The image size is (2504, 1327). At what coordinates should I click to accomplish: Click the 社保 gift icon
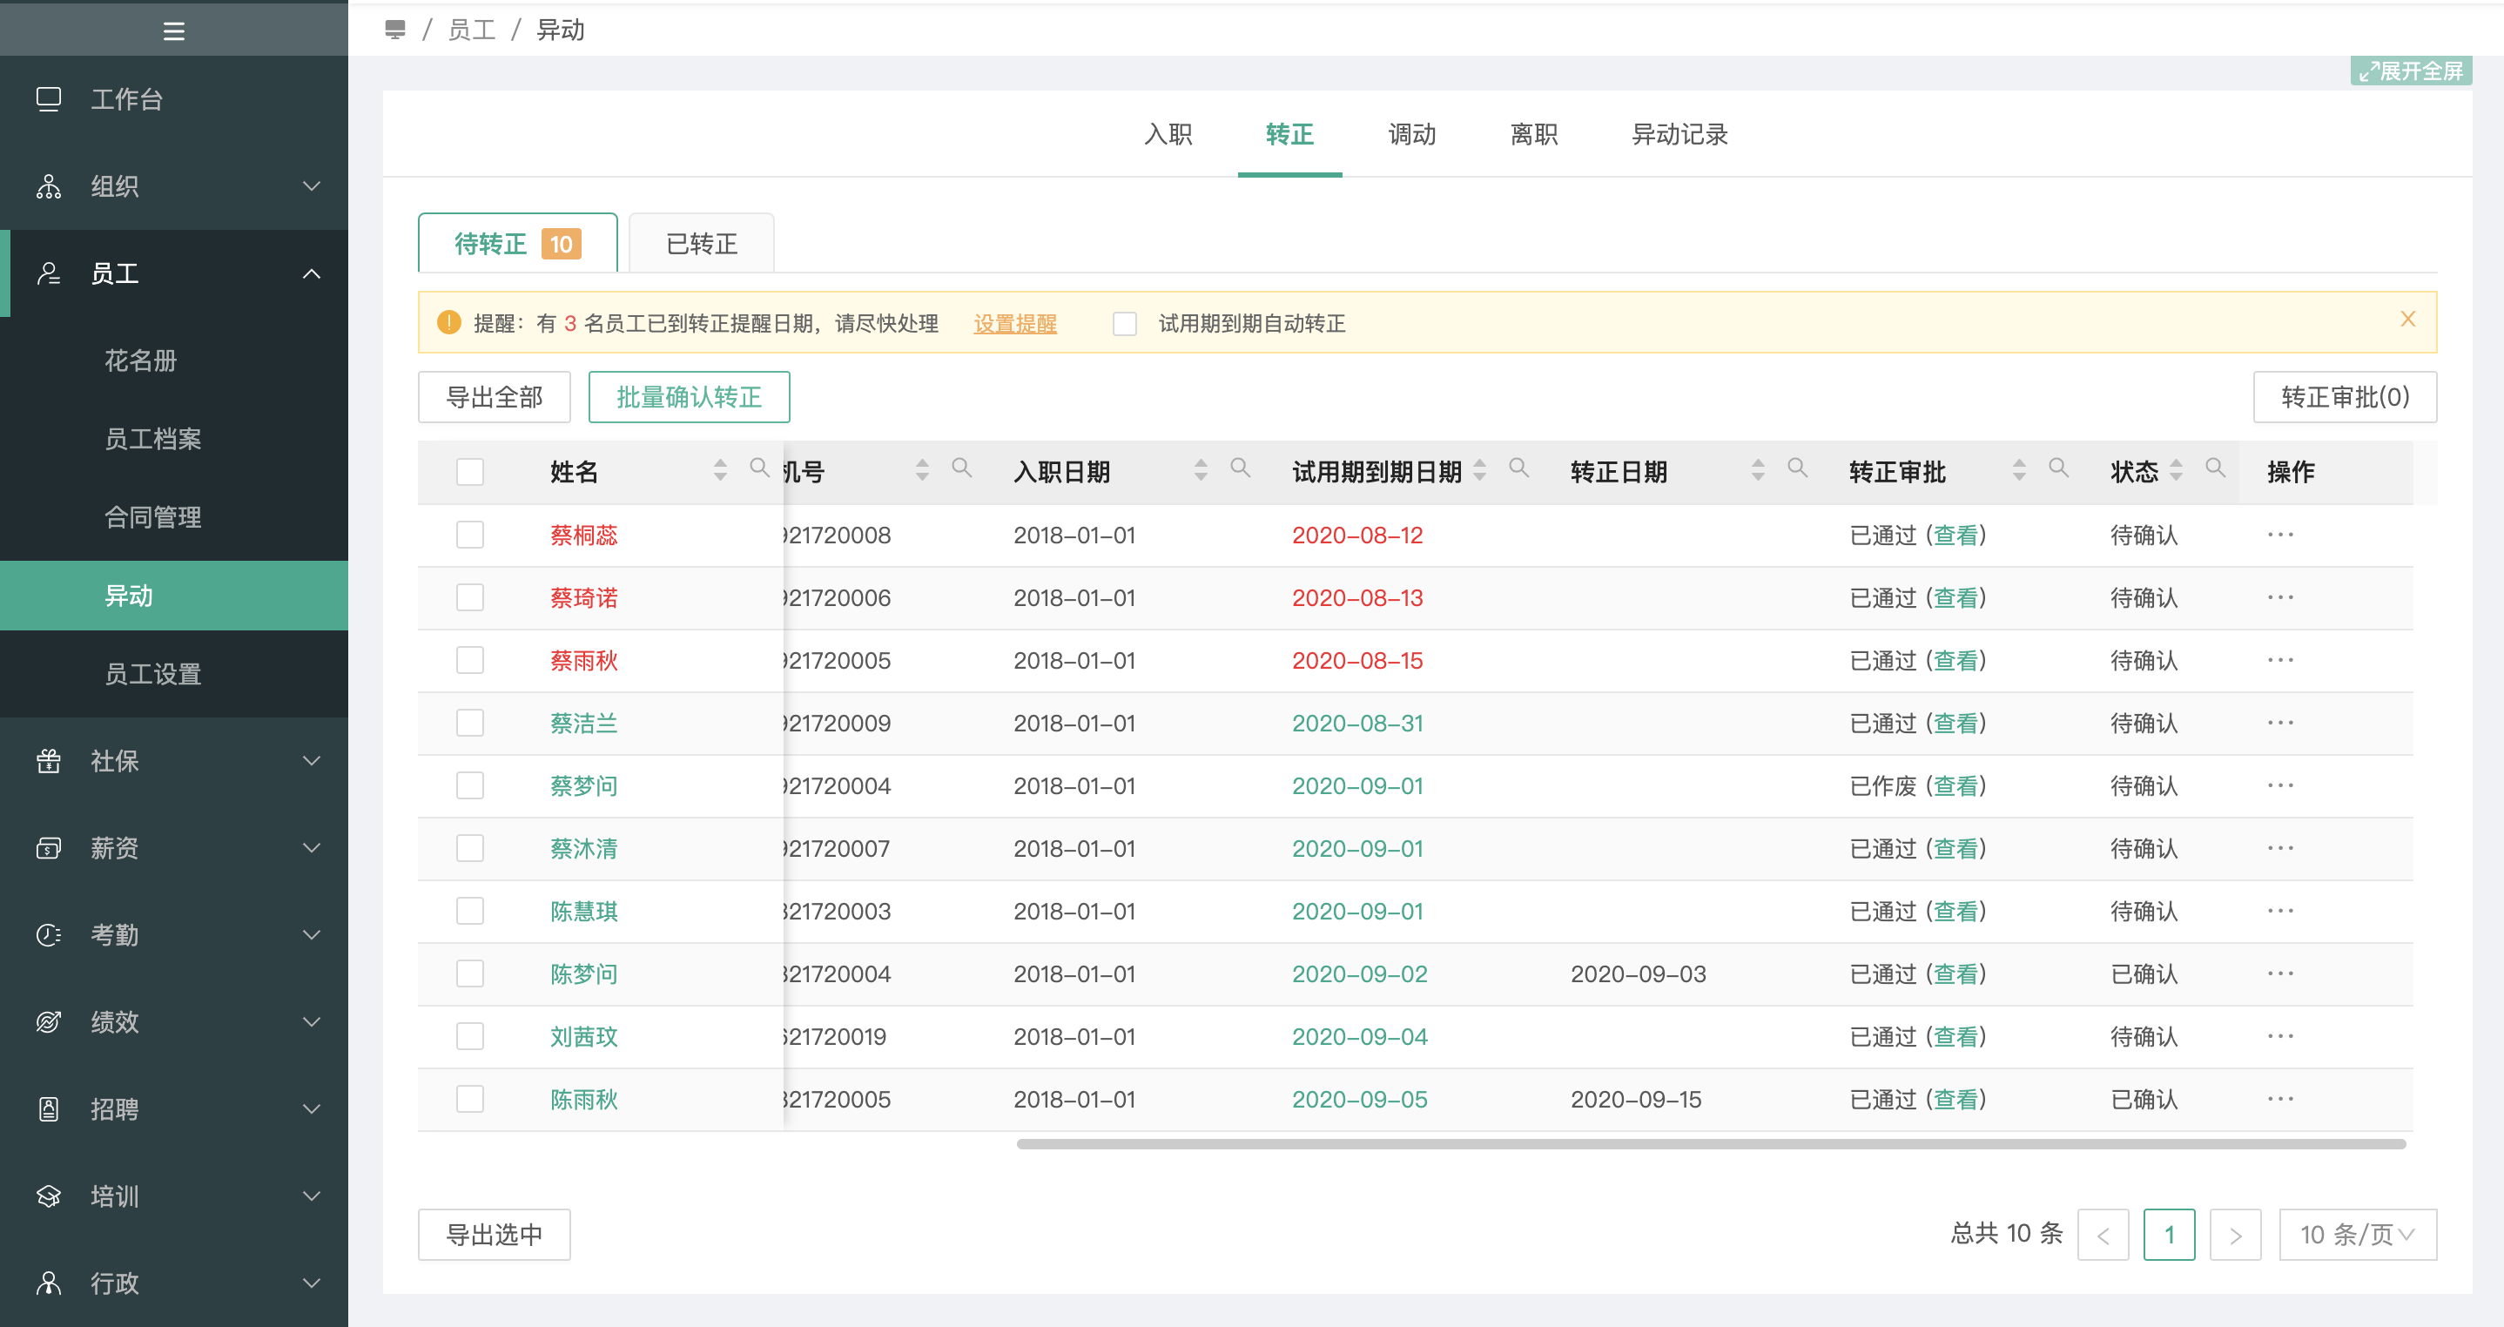[x=49, y=761]
